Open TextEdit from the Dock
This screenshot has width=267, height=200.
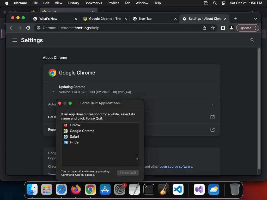pos(134,189)
